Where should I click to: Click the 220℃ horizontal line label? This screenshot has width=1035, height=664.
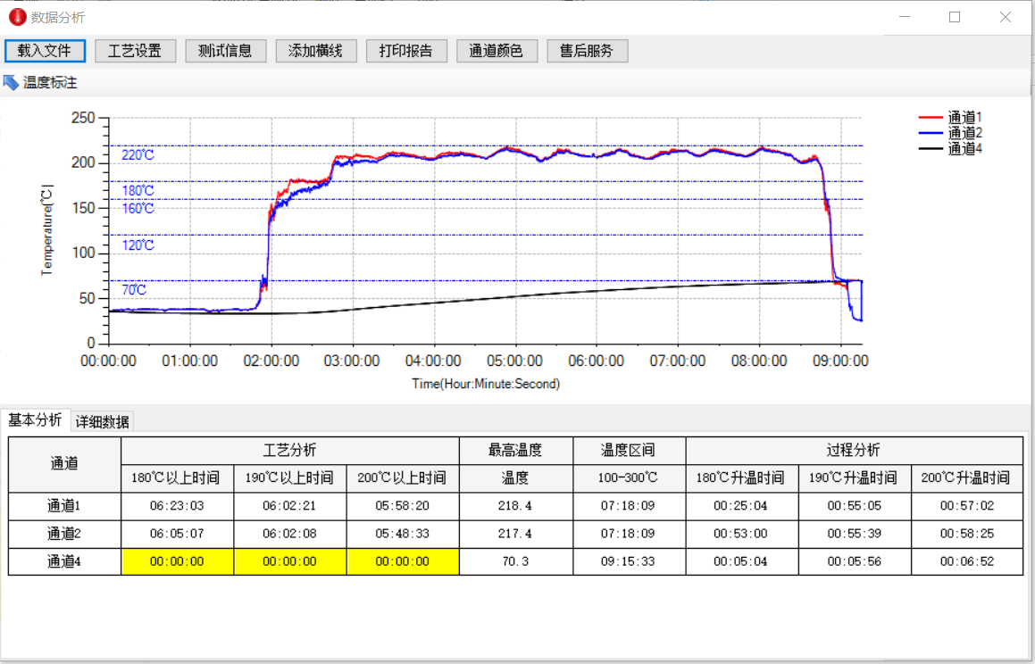[x=138, y=155]
